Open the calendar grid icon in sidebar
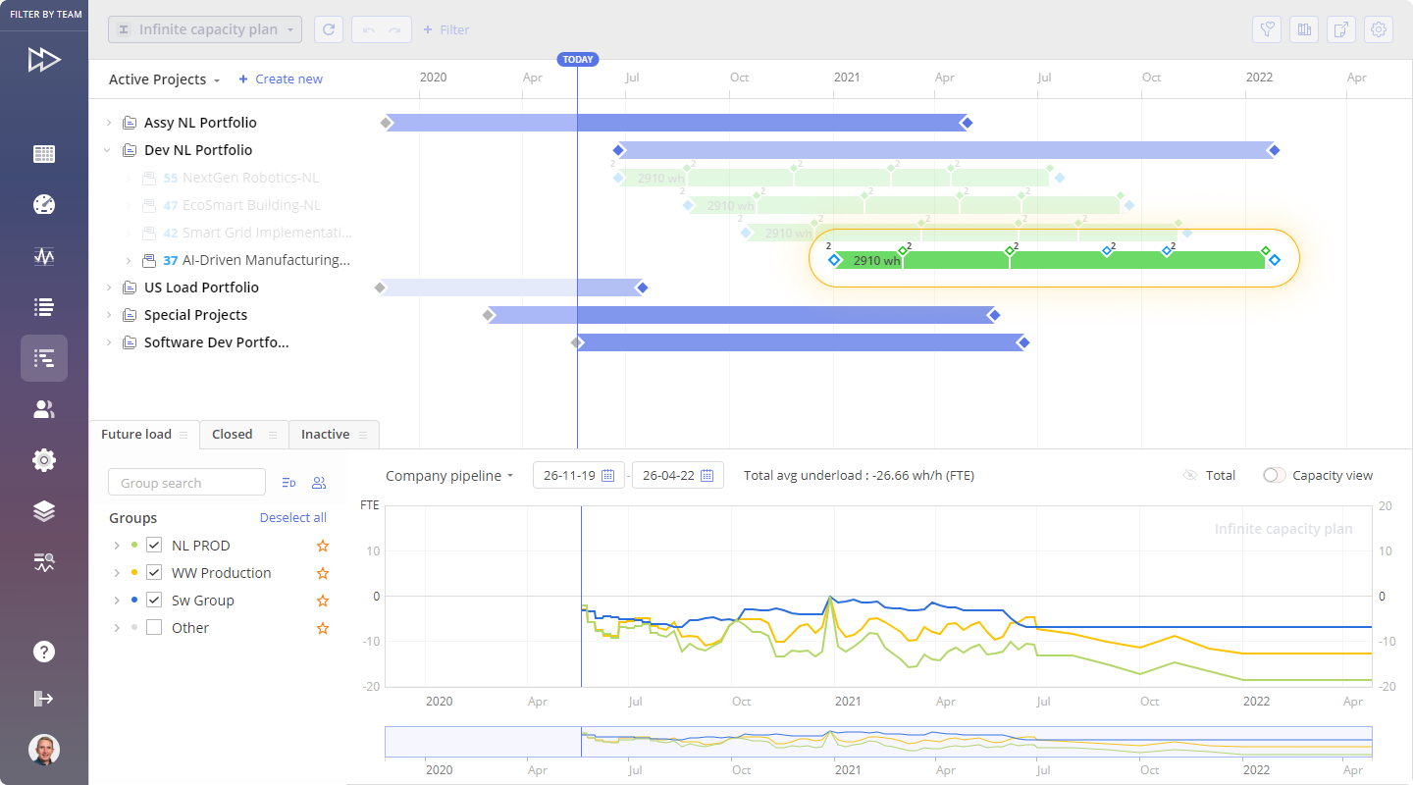The height and width of the screenshot is (785, 1413). (44, 154)
